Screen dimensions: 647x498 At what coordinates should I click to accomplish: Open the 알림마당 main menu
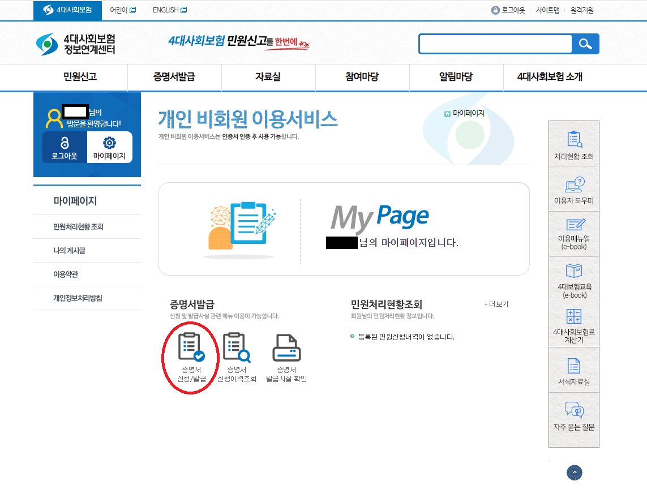(x=456, y=77)
